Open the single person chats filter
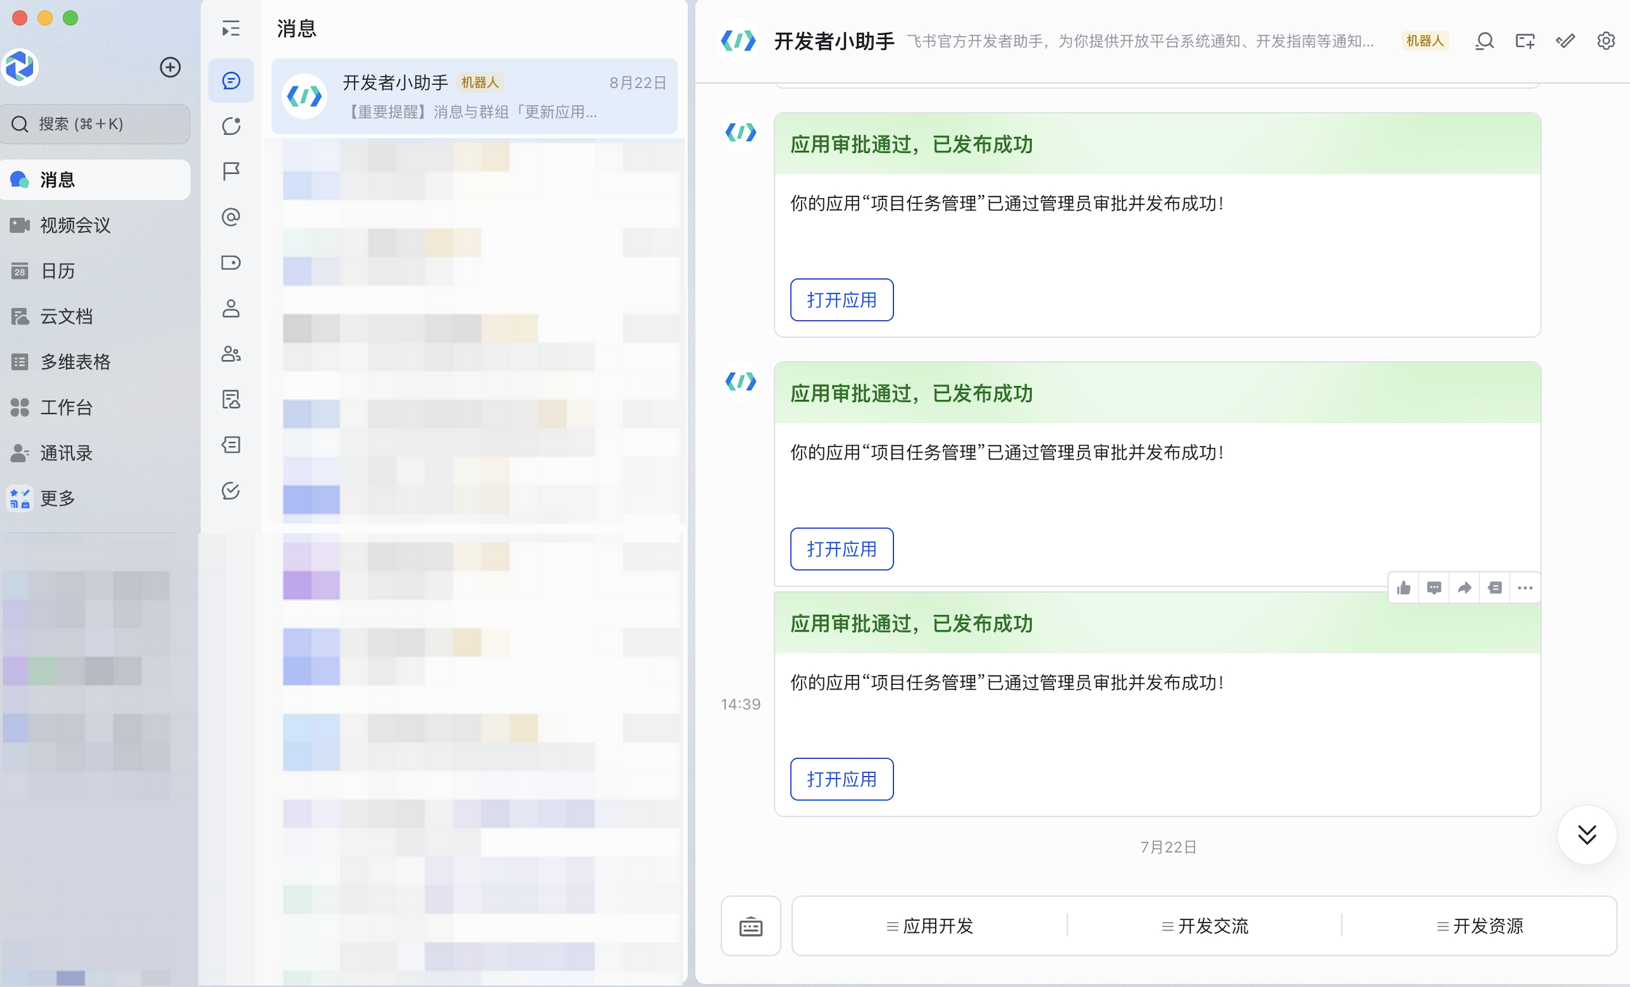Image resolution: width=1630 pixels, height=987 pixels. point(231,309)
